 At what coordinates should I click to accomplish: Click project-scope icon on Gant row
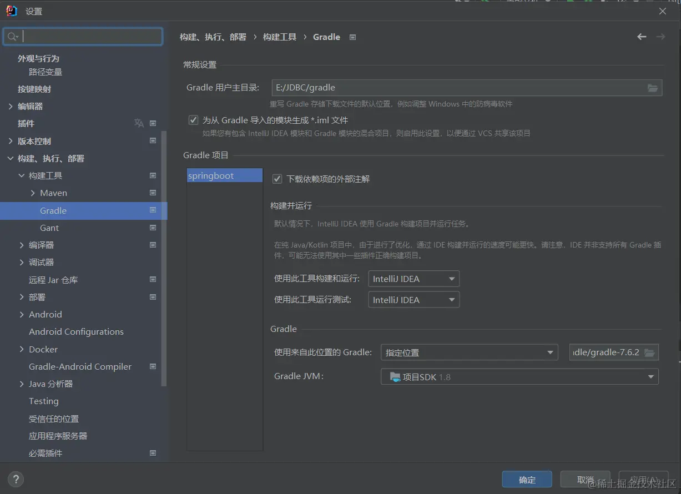pyautogui.click(x=153, y=228)
